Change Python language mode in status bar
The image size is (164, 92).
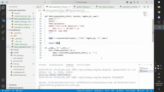120,91
